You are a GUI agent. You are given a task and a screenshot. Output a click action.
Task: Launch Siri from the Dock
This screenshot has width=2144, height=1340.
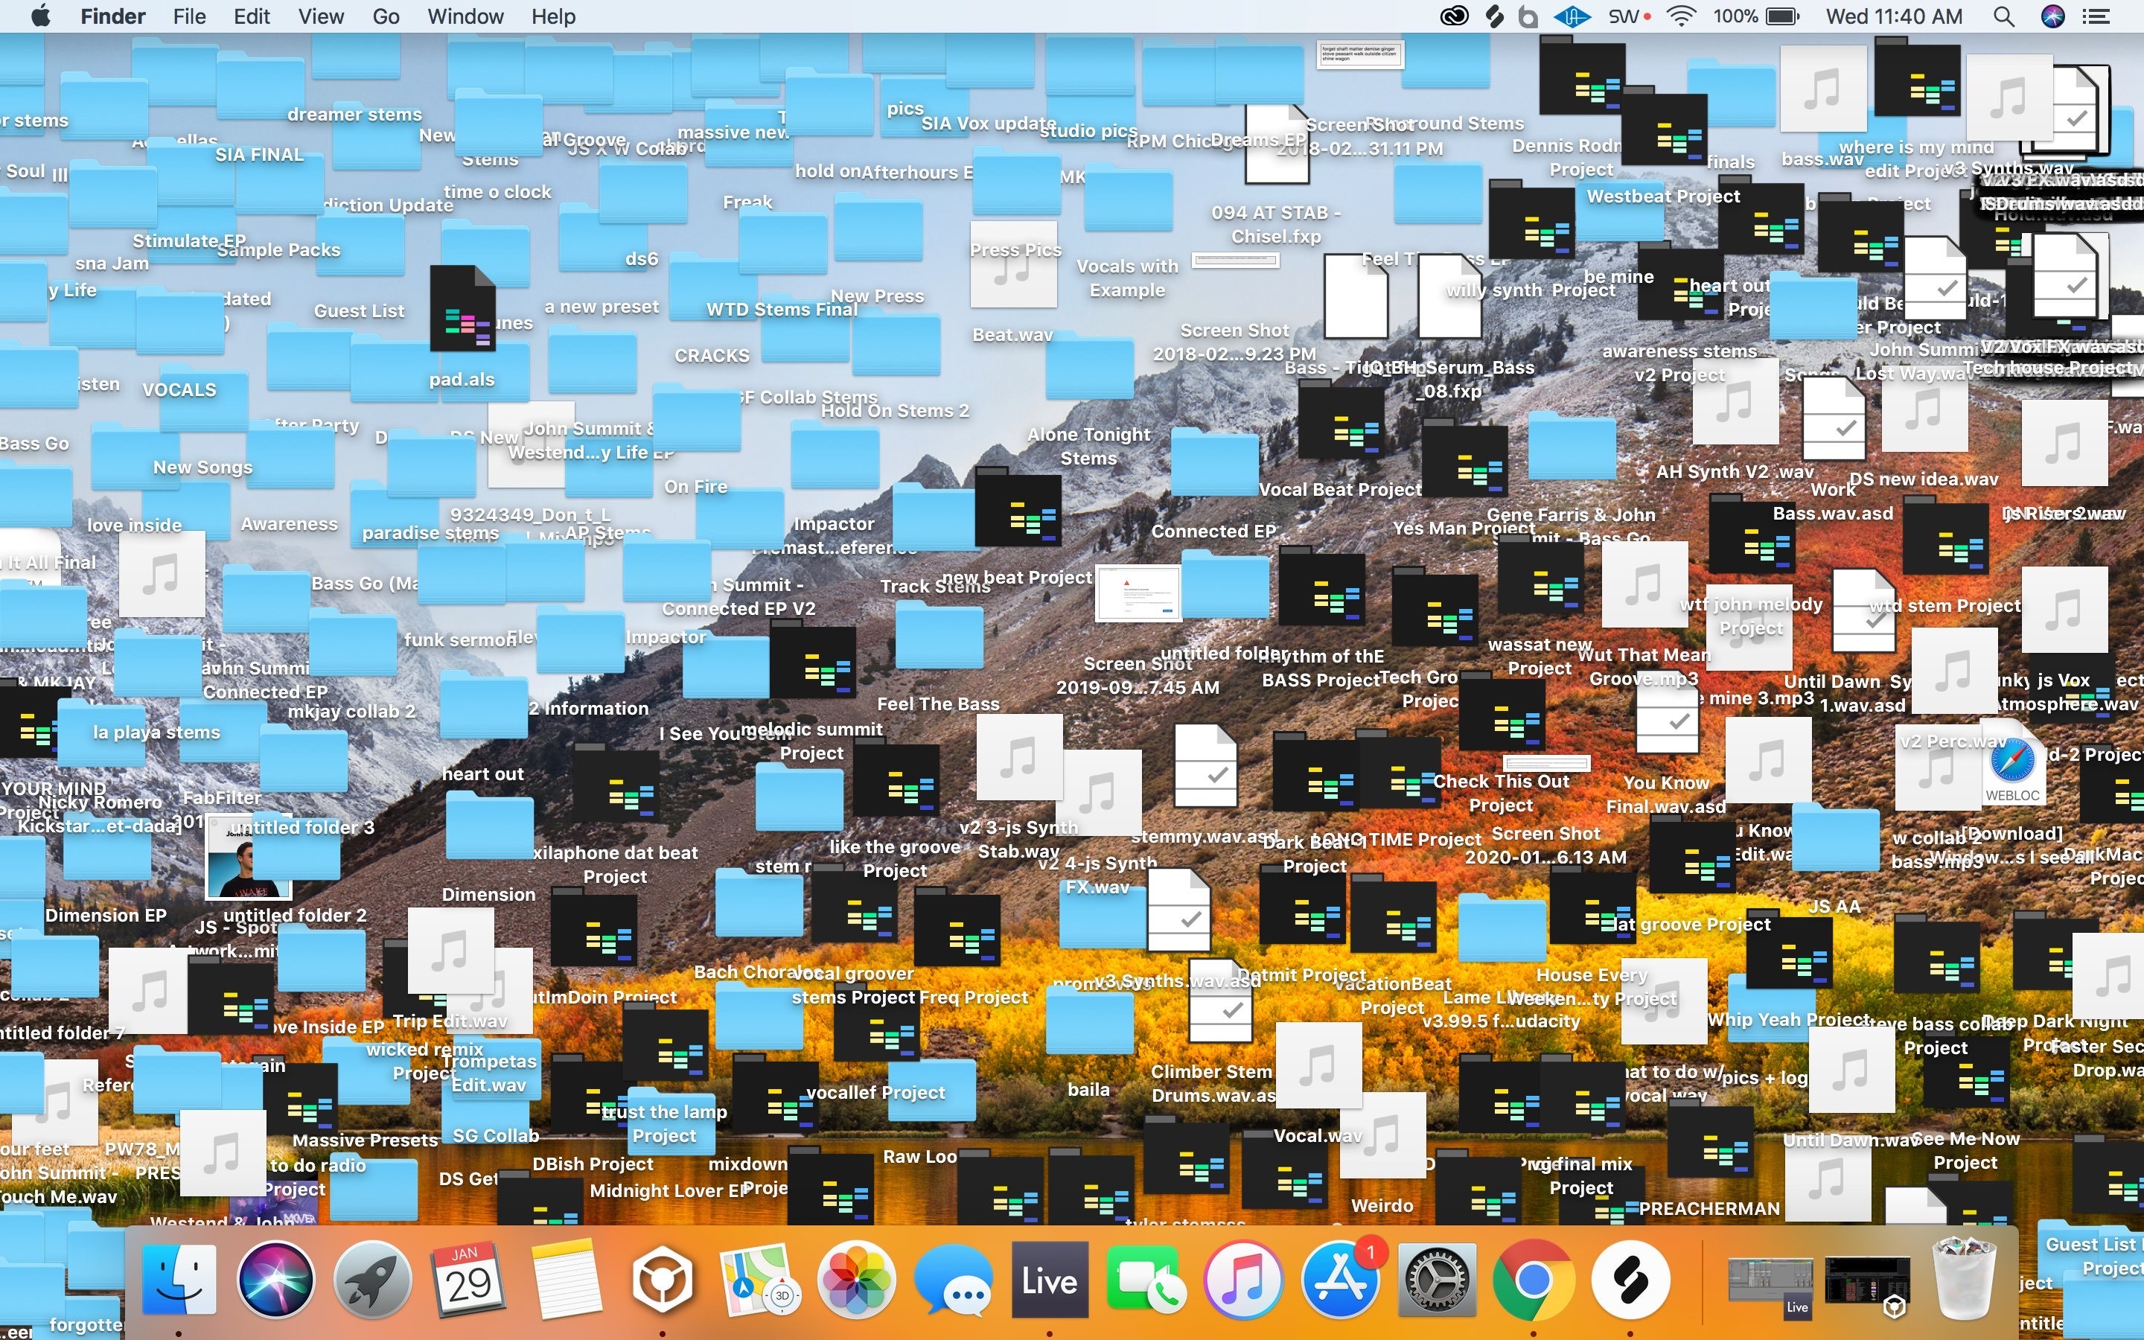(x=275, y=1280)
